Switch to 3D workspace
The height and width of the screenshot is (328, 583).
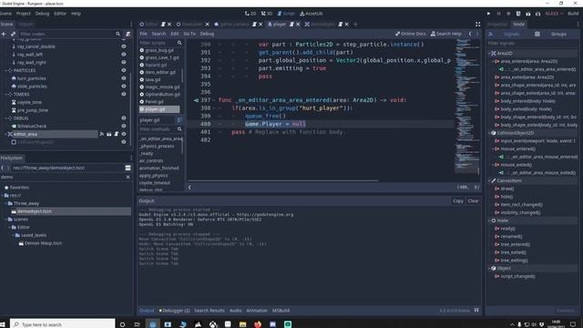(267, 14)
